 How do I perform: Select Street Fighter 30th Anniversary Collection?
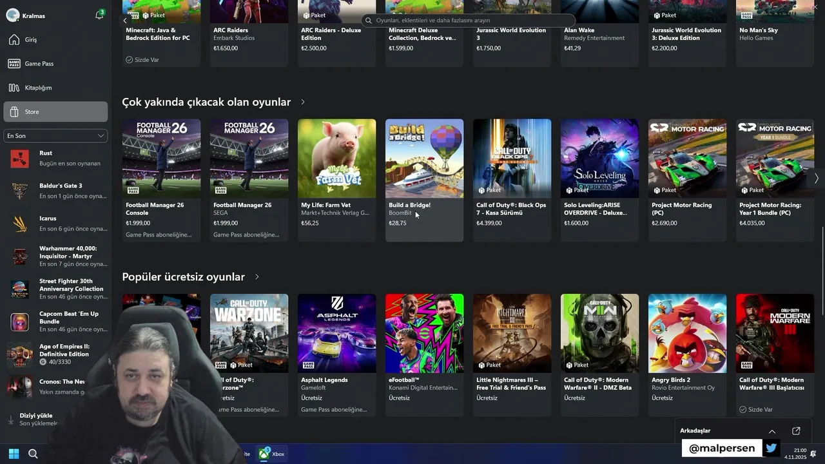pyautogui.click(x=55, y=289)
